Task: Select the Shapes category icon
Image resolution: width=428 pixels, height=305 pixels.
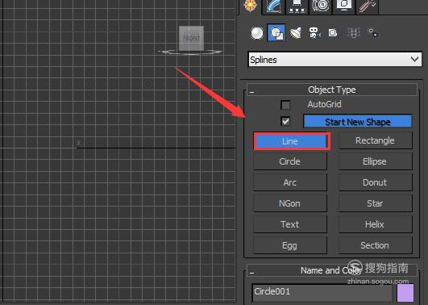Action: (x=276, y=33)
